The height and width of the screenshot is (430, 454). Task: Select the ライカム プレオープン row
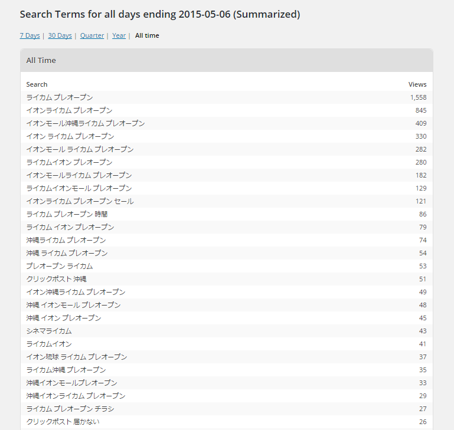[227, 97]
